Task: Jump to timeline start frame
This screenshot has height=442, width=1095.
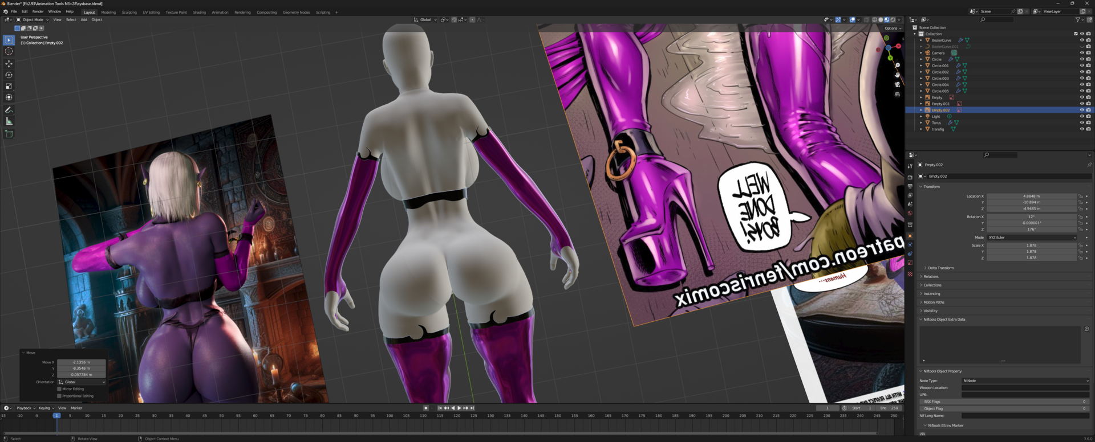Action: (x=440, y=408)
